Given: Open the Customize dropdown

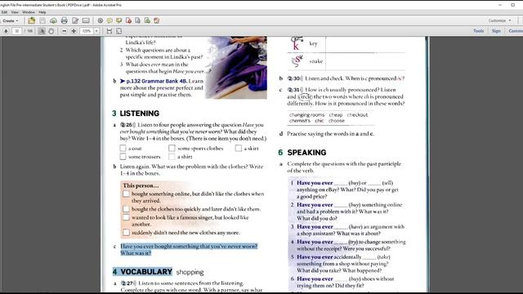Looking at the screenshot, I should [499, 20].
